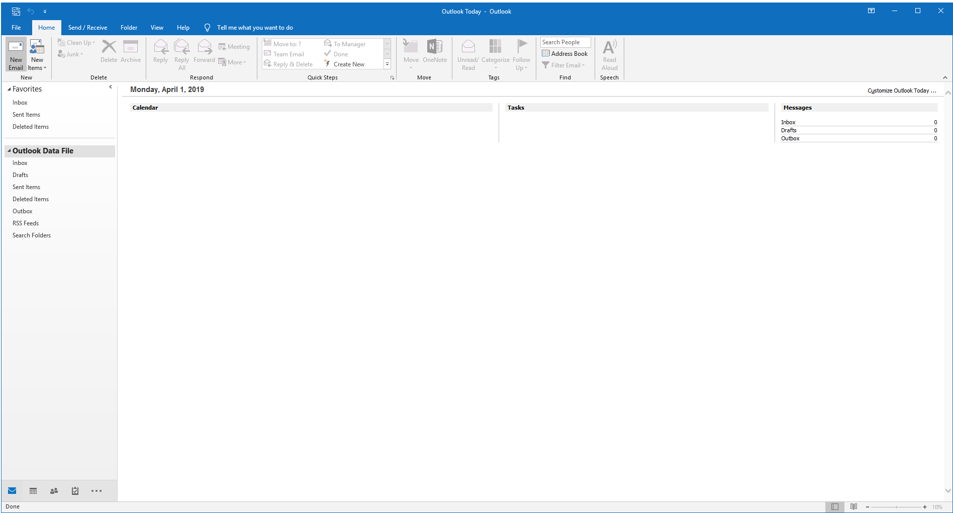The image size is (953, 513).
Task: Select the Reply icon in the Respond group
Action: coord(160,52)
